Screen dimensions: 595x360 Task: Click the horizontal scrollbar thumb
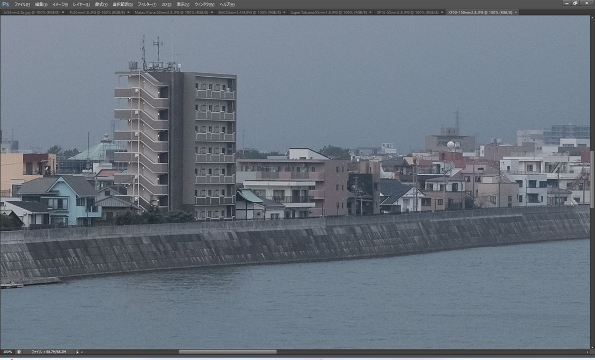[228, 352]
